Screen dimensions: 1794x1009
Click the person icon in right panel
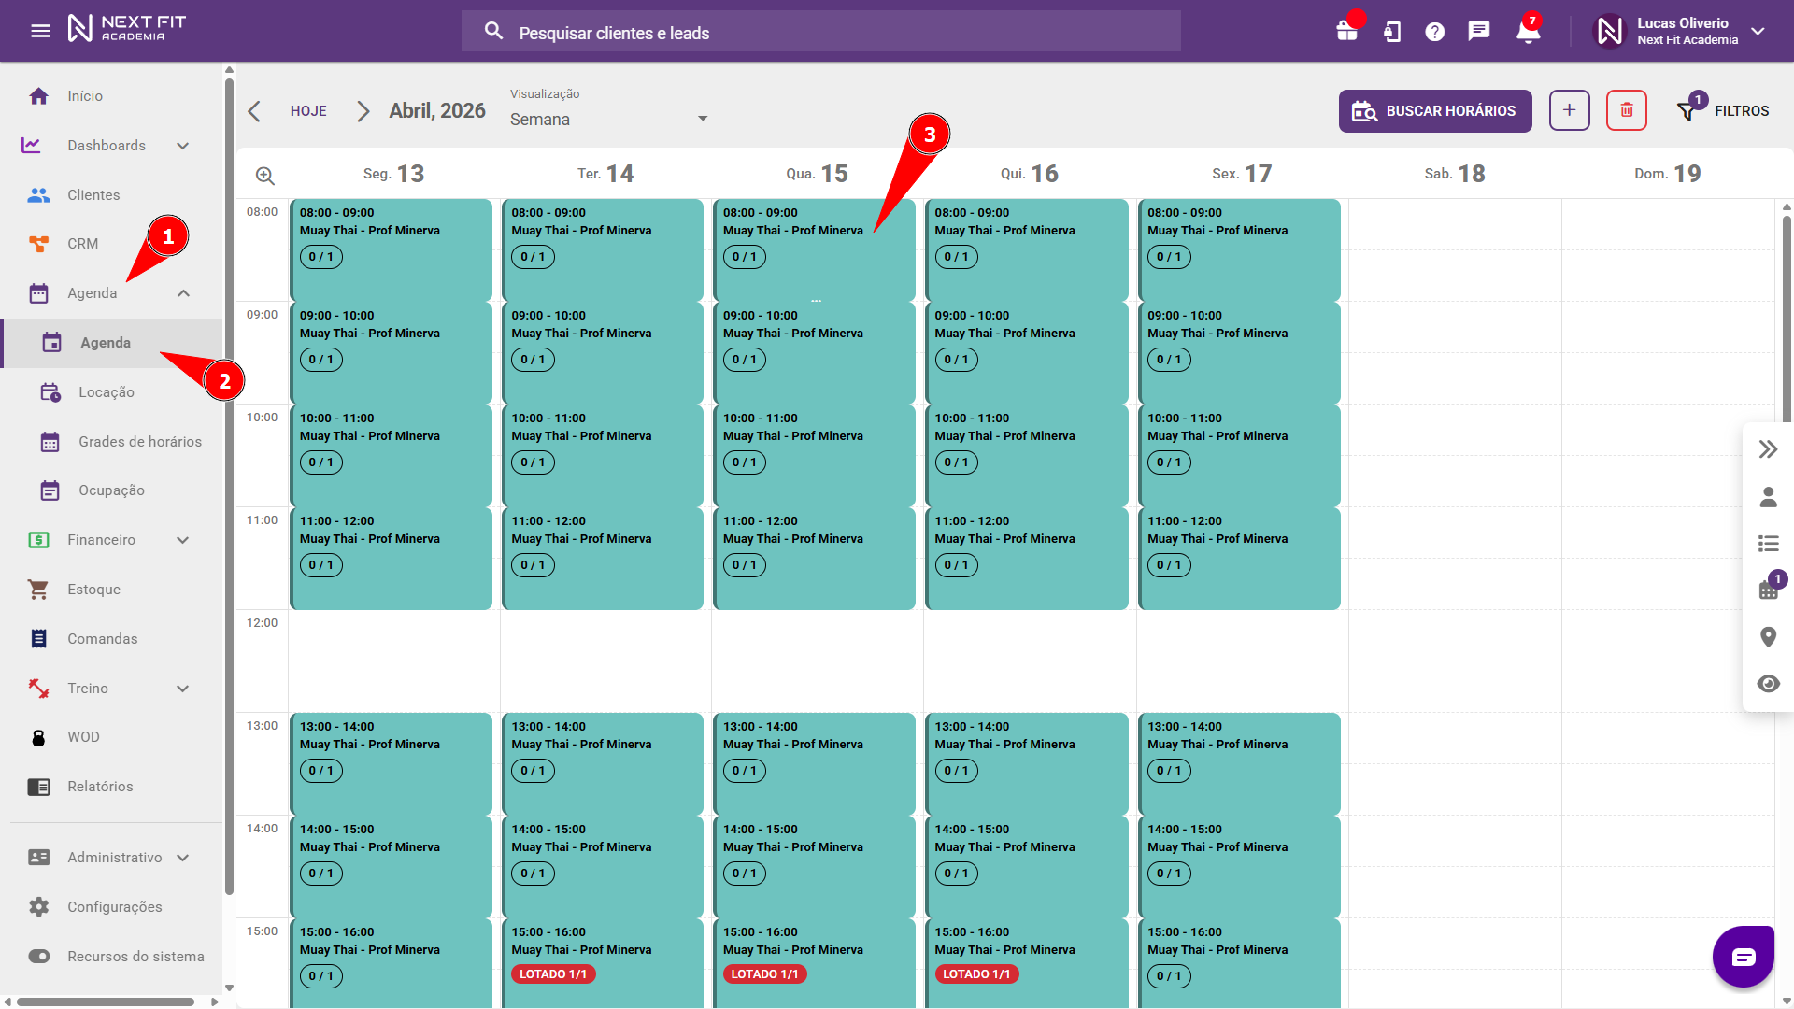tap(1768, 497)
